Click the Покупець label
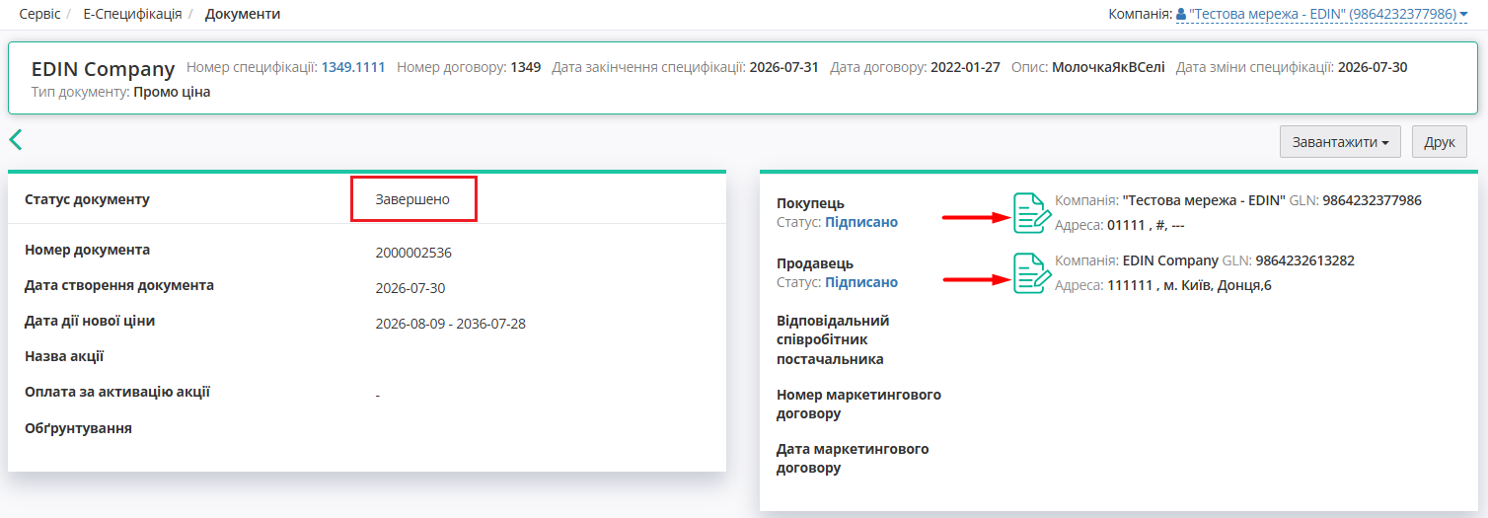 [x=810, y=203]
